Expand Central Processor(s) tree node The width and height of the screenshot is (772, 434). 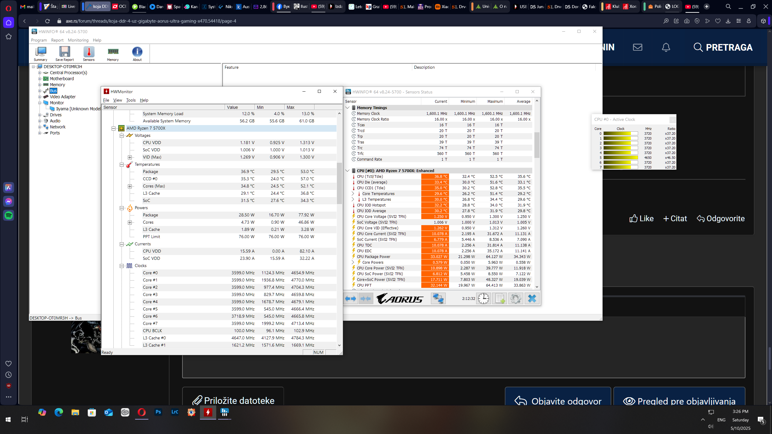pyautogui.click(x=40, y=73)
